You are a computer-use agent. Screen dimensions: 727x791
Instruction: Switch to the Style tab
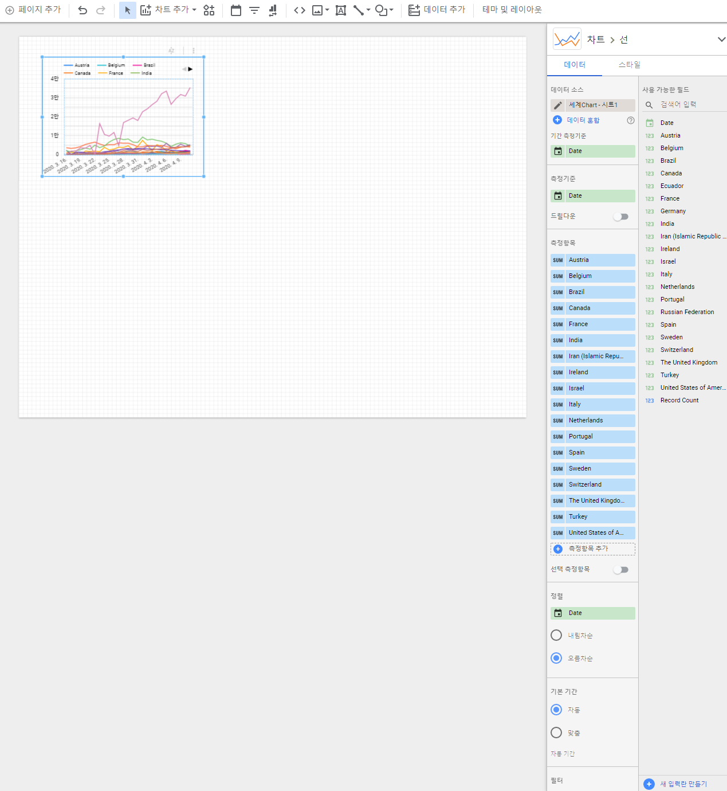click(630, 65)
